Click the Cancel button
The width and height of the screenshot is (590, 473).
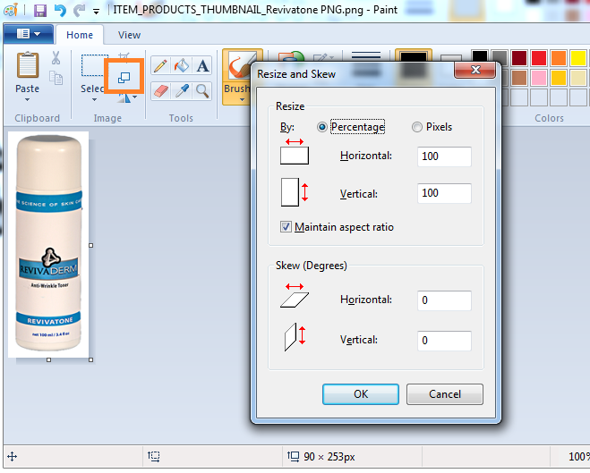(x=445, y=394)
